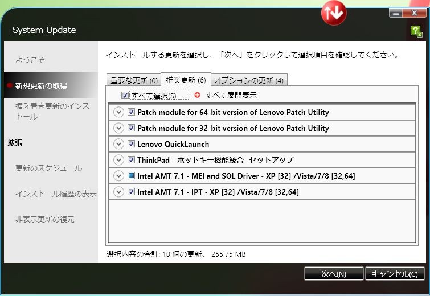Toggle Intel AMT 7.1 MEI and SOL Driver checkbox
The image size is (430, 296).
(x=131, y=175)
